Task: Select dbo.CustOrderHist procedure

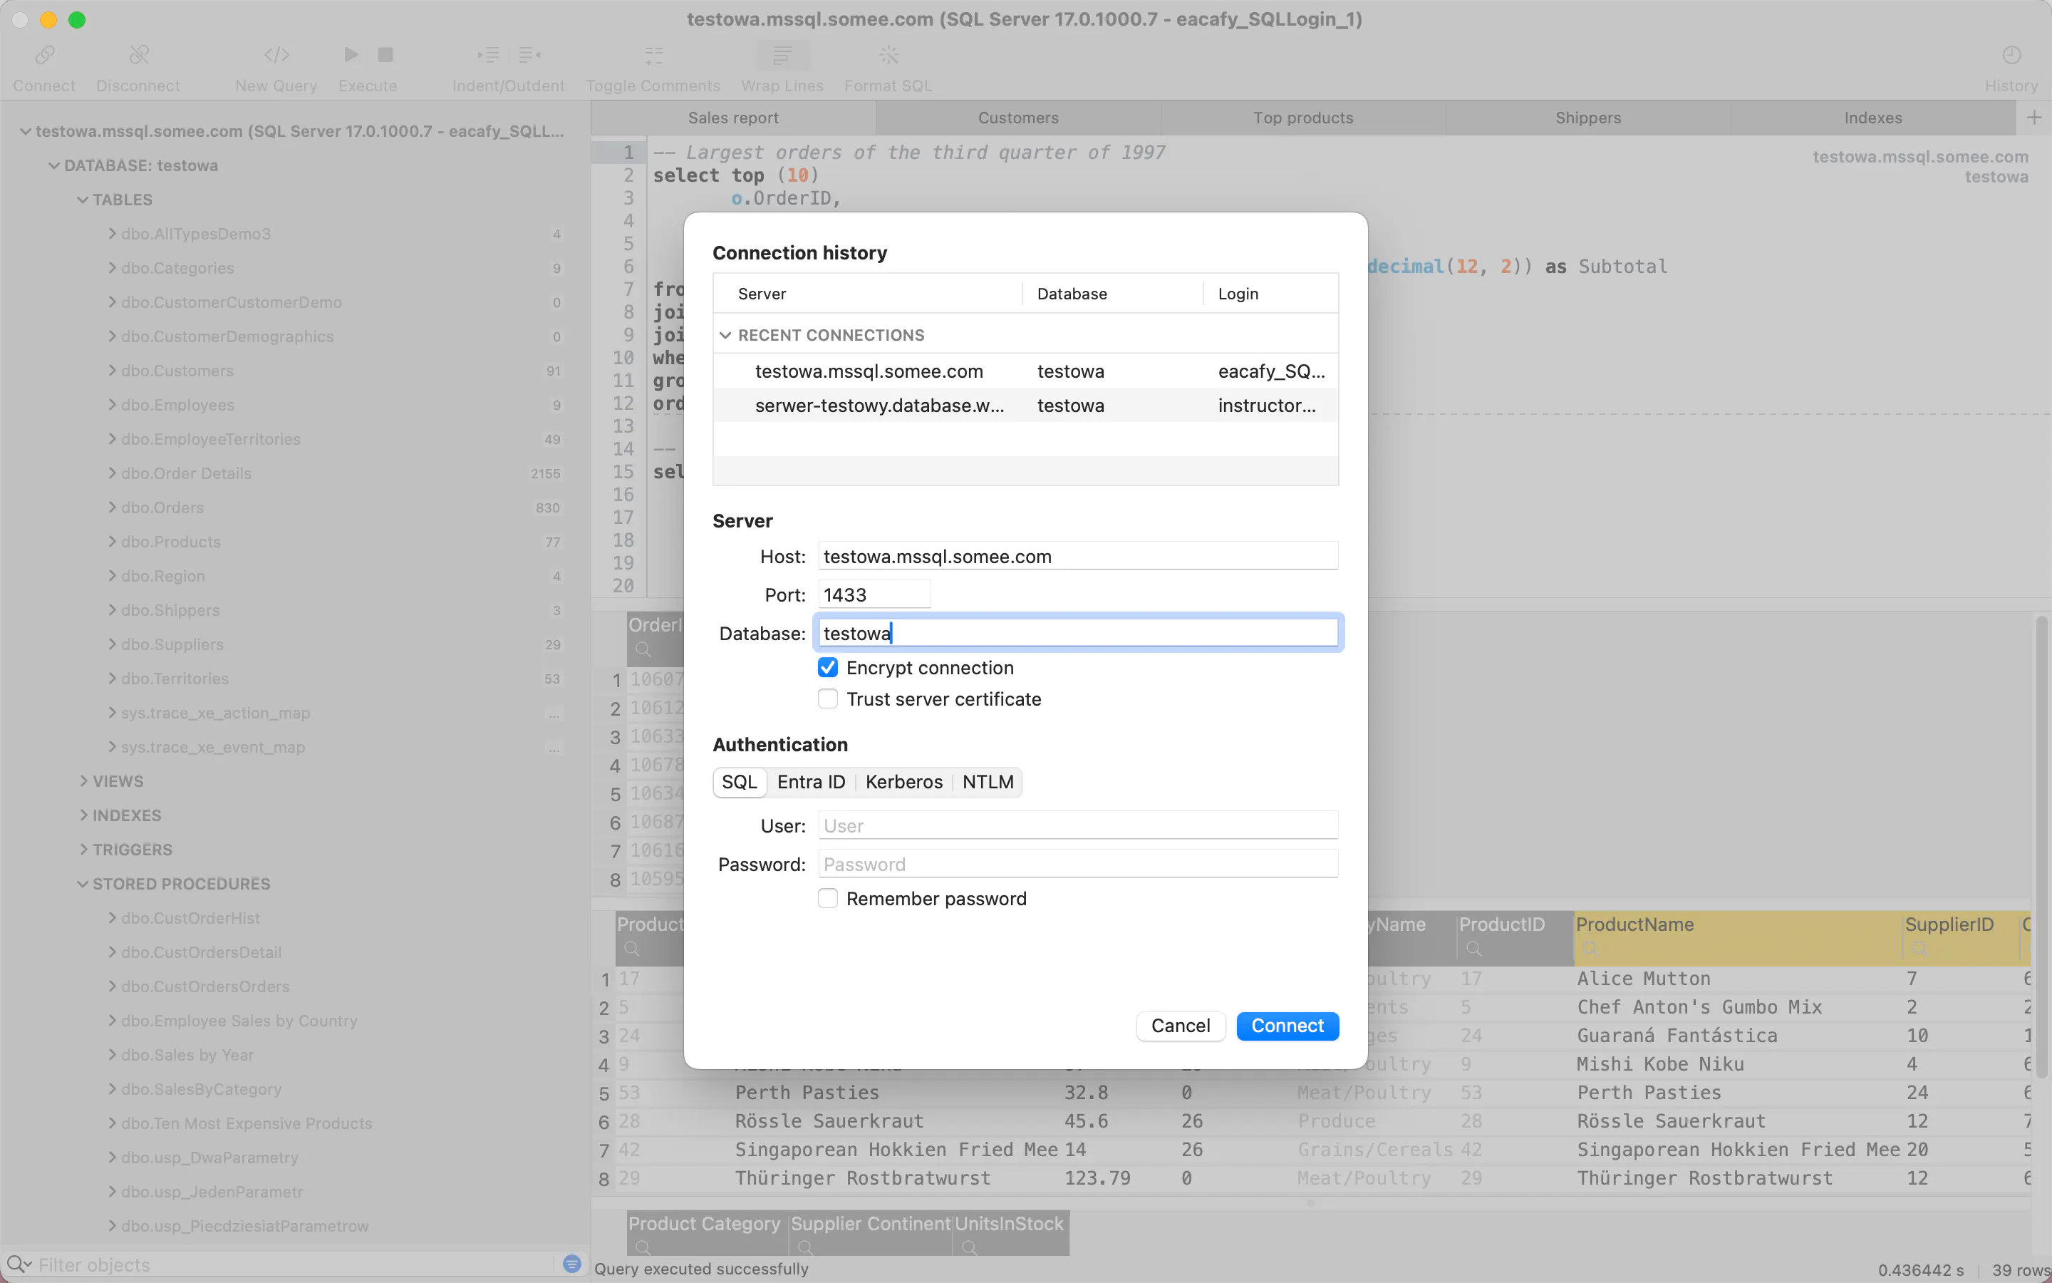Action: (191, 918)
